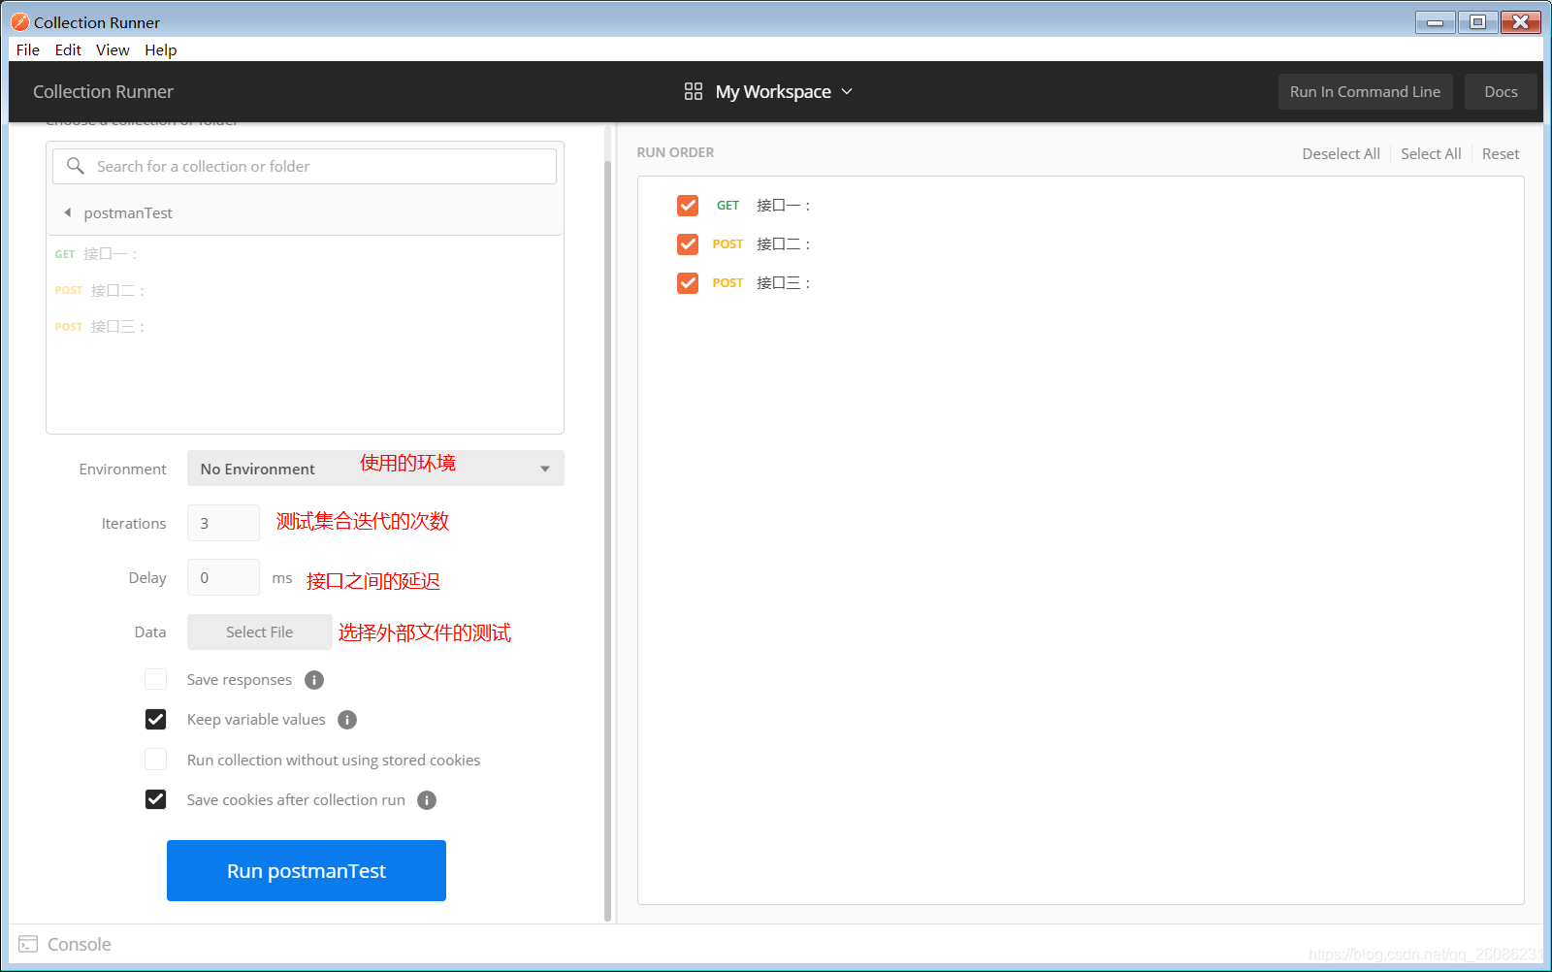Click the info icon beside Save responses

314,680
